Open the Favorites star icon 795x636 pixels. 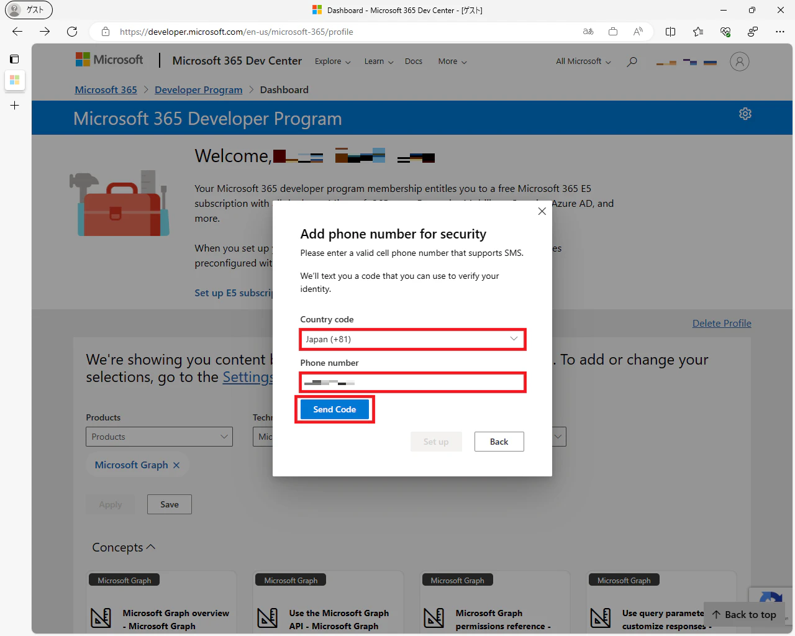[x=698, y=32]
